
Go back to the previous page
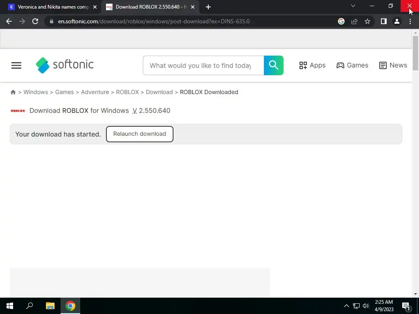(9, 21)
